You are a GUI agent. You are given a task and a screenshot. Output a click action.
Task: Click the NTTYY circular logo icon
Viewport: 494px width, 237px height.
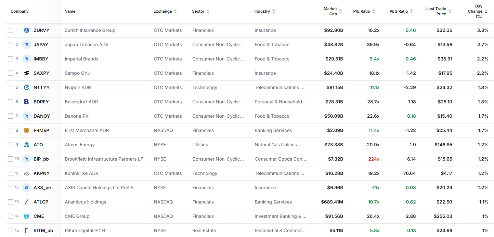tap(27, 87)
